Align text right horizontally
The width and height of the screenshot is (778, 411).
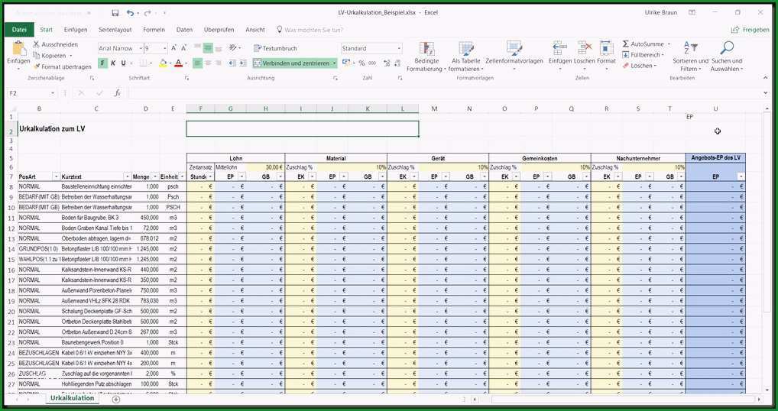point(218,63)
